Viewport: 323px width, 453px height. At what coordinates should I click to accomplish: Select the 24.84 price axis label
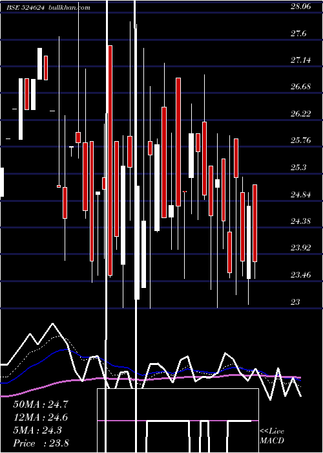coord(301,194)
